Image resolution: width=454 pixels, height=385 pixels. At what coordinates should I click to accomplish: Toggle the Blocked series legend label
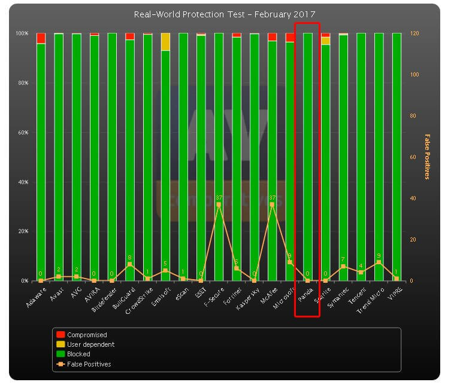78,354
